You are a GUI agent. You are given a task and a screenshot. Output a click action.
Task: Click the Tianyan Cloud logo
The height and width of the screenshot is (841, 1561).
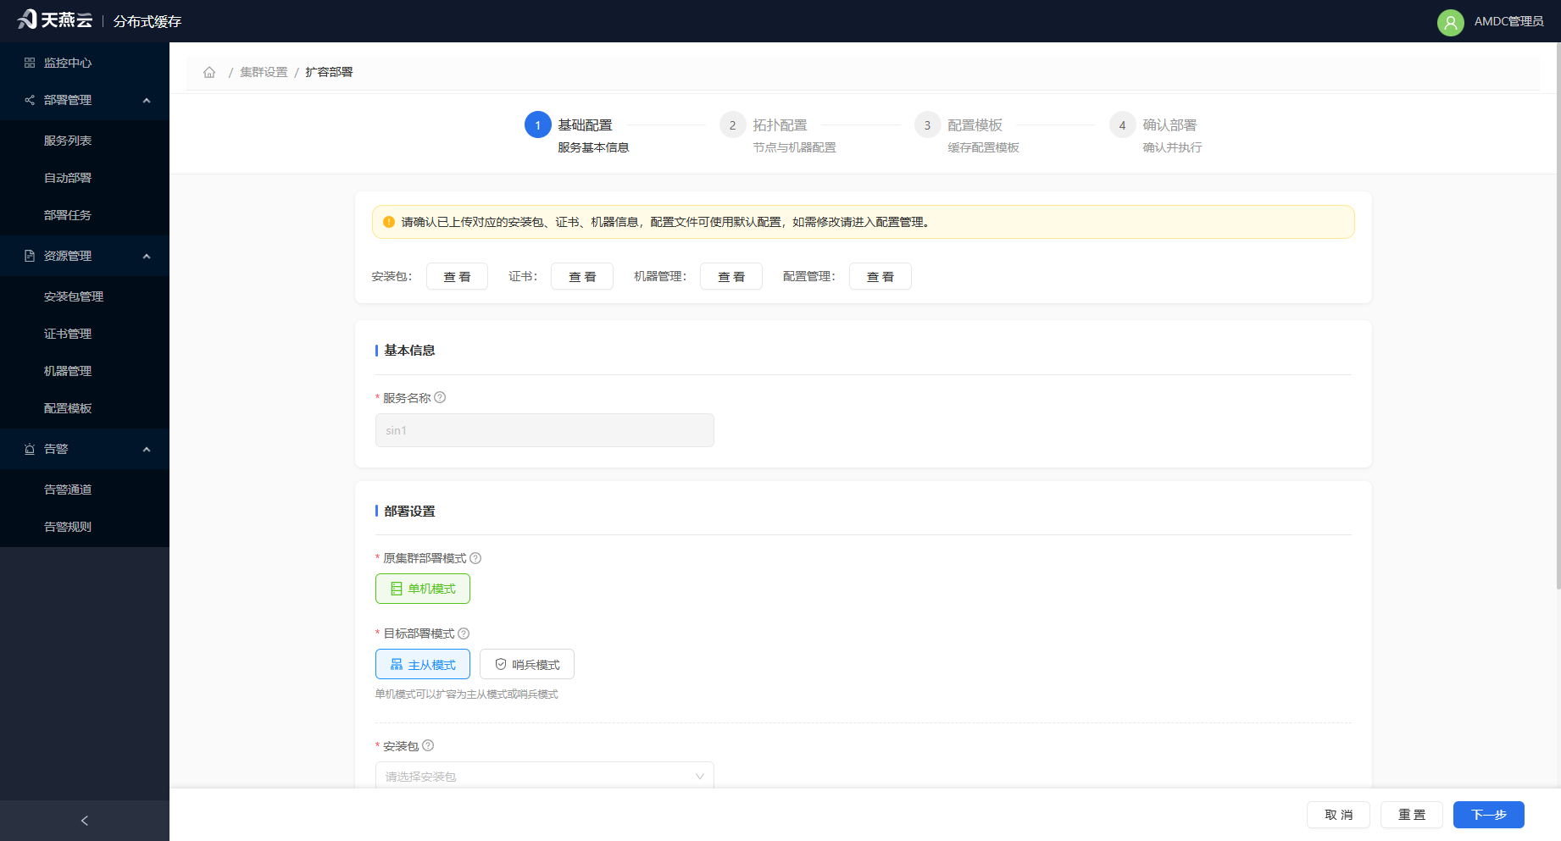pos(54,19)
